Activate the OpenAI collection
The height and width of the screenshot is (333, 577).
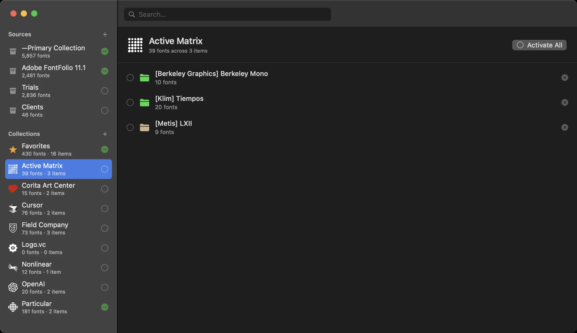point(105,287)
